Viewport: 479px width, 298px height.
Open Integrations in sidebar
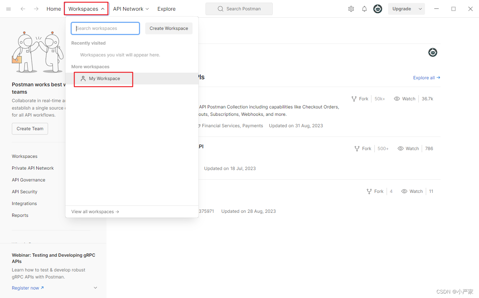(x=24, y=204)
